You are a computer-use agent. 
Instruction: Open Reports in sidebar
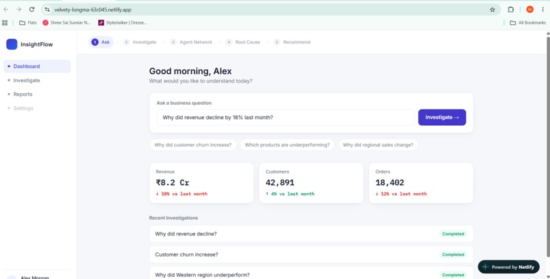point(37,94)
